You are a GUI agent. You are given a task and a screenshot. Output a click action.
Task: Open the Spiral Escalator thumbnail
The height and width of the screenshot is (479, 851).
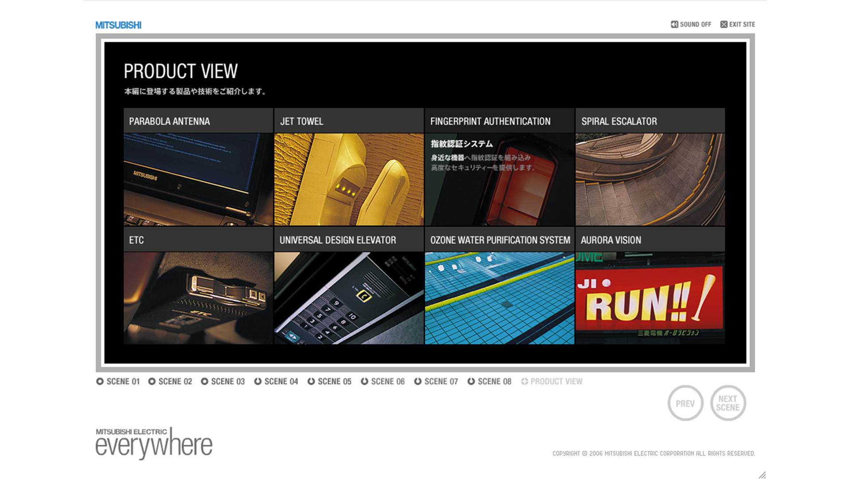point(650,179)
